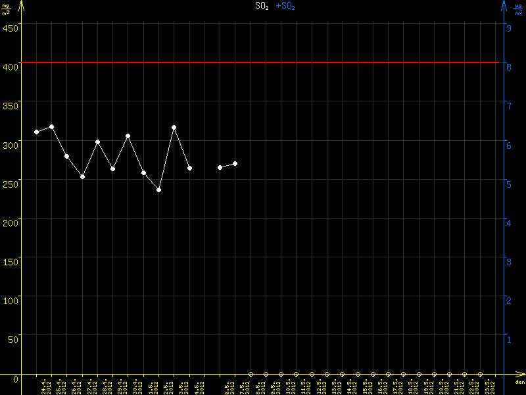This screenshot has height=395, width=526.
Task: Select the first hollow yellow marker on x-axis
Action: click(x=251, y=374)
